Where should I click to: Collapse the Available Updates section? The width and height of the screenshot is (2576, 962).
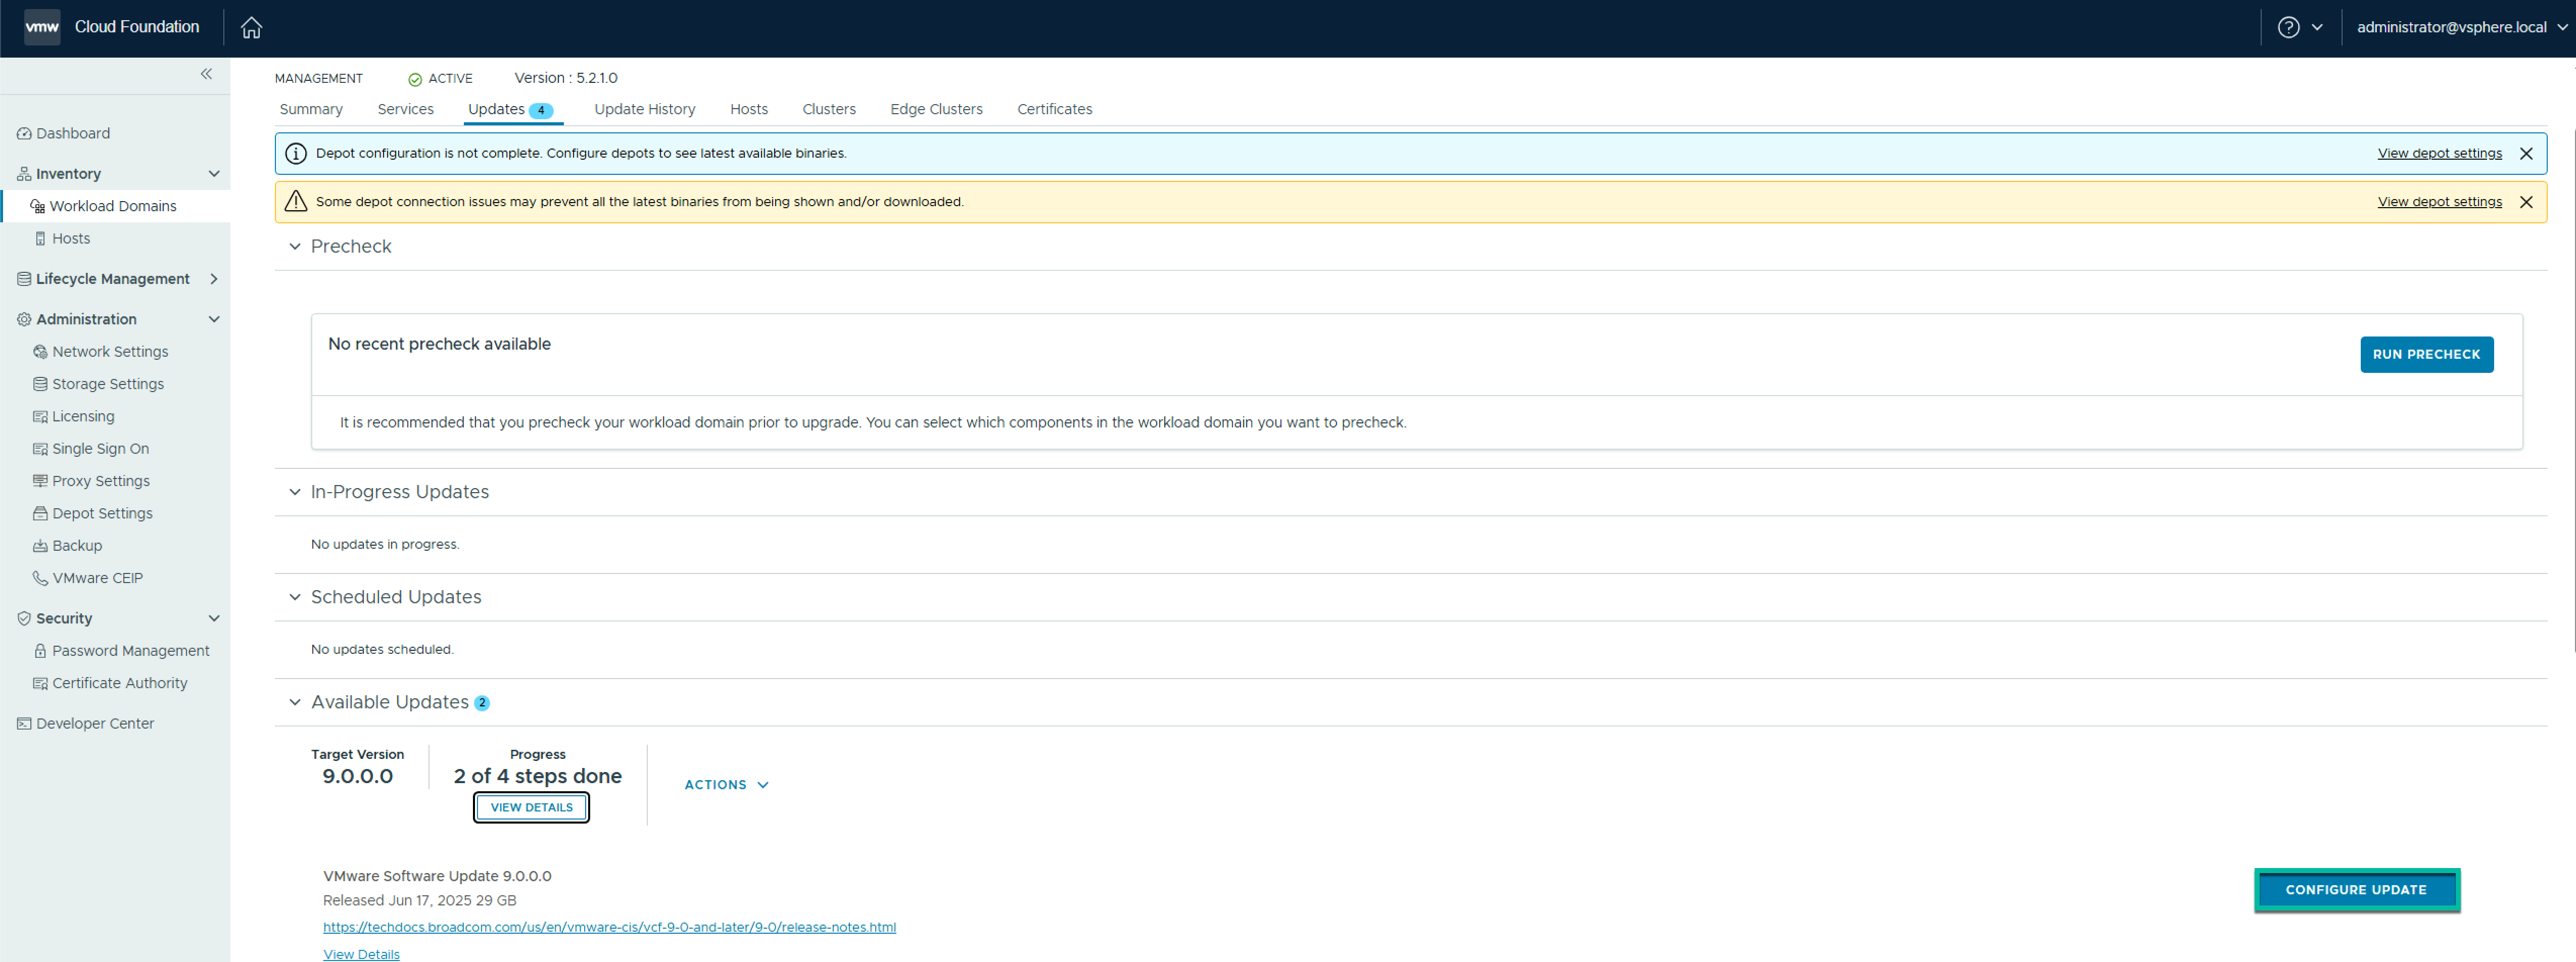point(295,703)
